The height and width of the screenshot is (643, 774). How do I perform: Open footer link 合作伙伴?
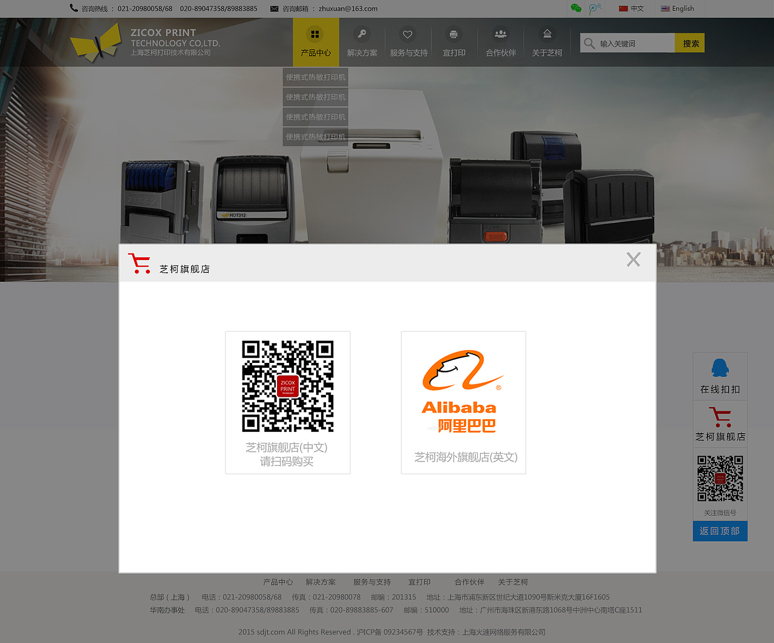click(x=469, y=582)
